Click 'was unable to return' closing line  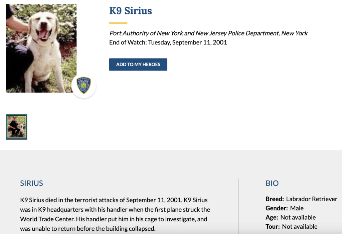88,229
